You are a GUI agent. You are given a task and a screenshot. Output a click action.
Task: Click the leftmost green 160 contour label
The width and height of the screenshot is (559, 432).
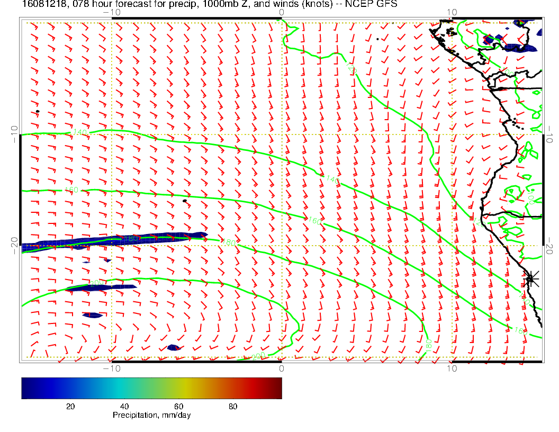pos(71,189)
